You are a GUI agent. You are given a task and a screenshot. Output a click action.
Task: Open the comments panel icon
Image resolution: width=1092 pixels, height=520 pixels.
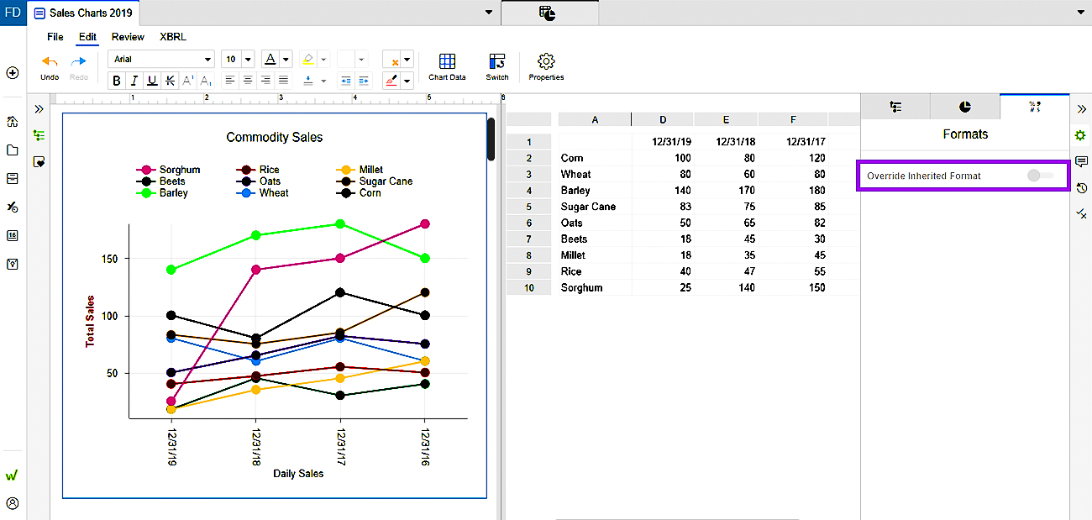(1081, 161)
